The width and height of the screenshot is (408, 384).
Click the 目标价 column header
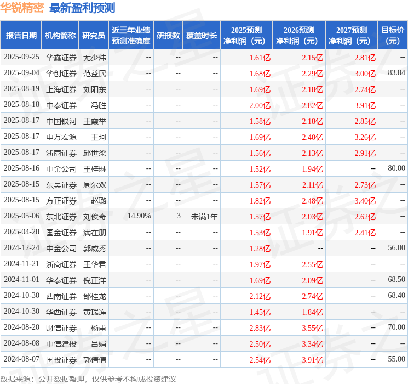click(392, 35)
